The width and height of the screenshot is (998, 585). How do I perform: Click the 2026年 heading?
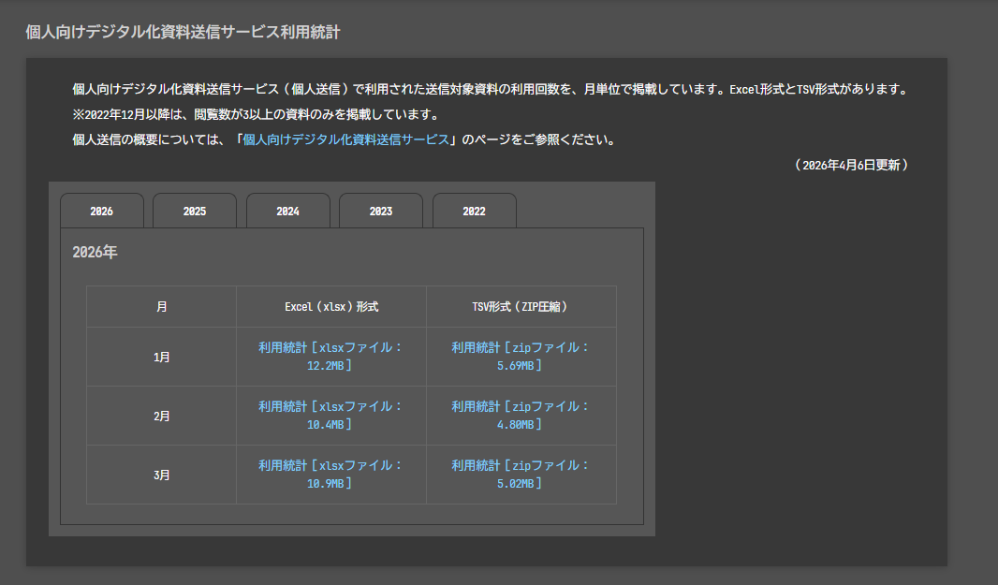coord(95,252)
